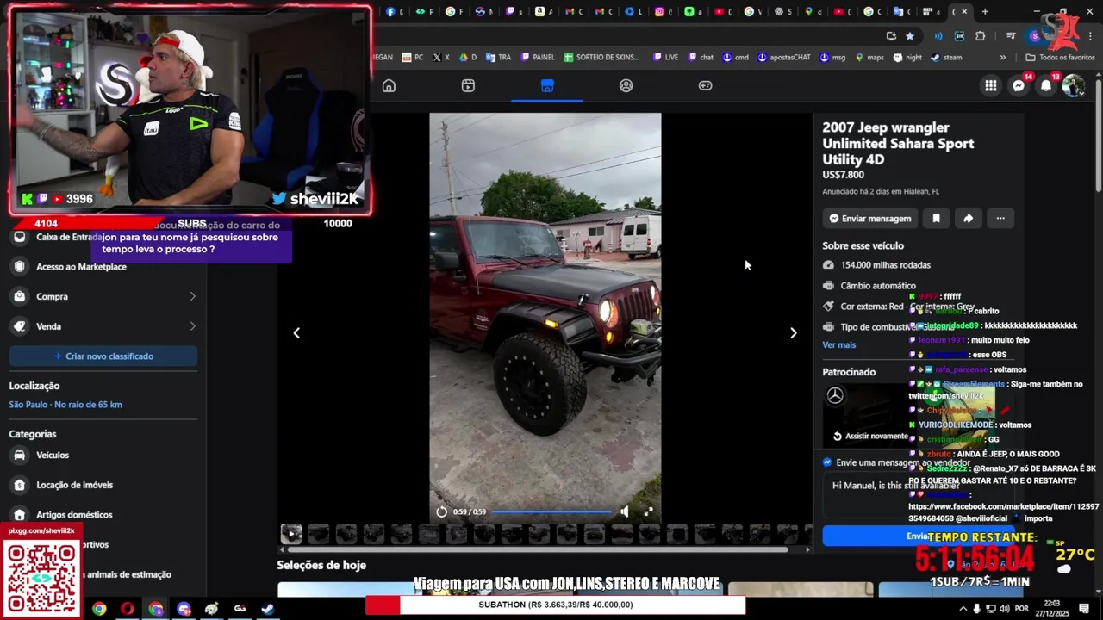Open the listing more options ellipsis
The width and height of the screenshot is (1103, 620).
[x=1000, y=218]
